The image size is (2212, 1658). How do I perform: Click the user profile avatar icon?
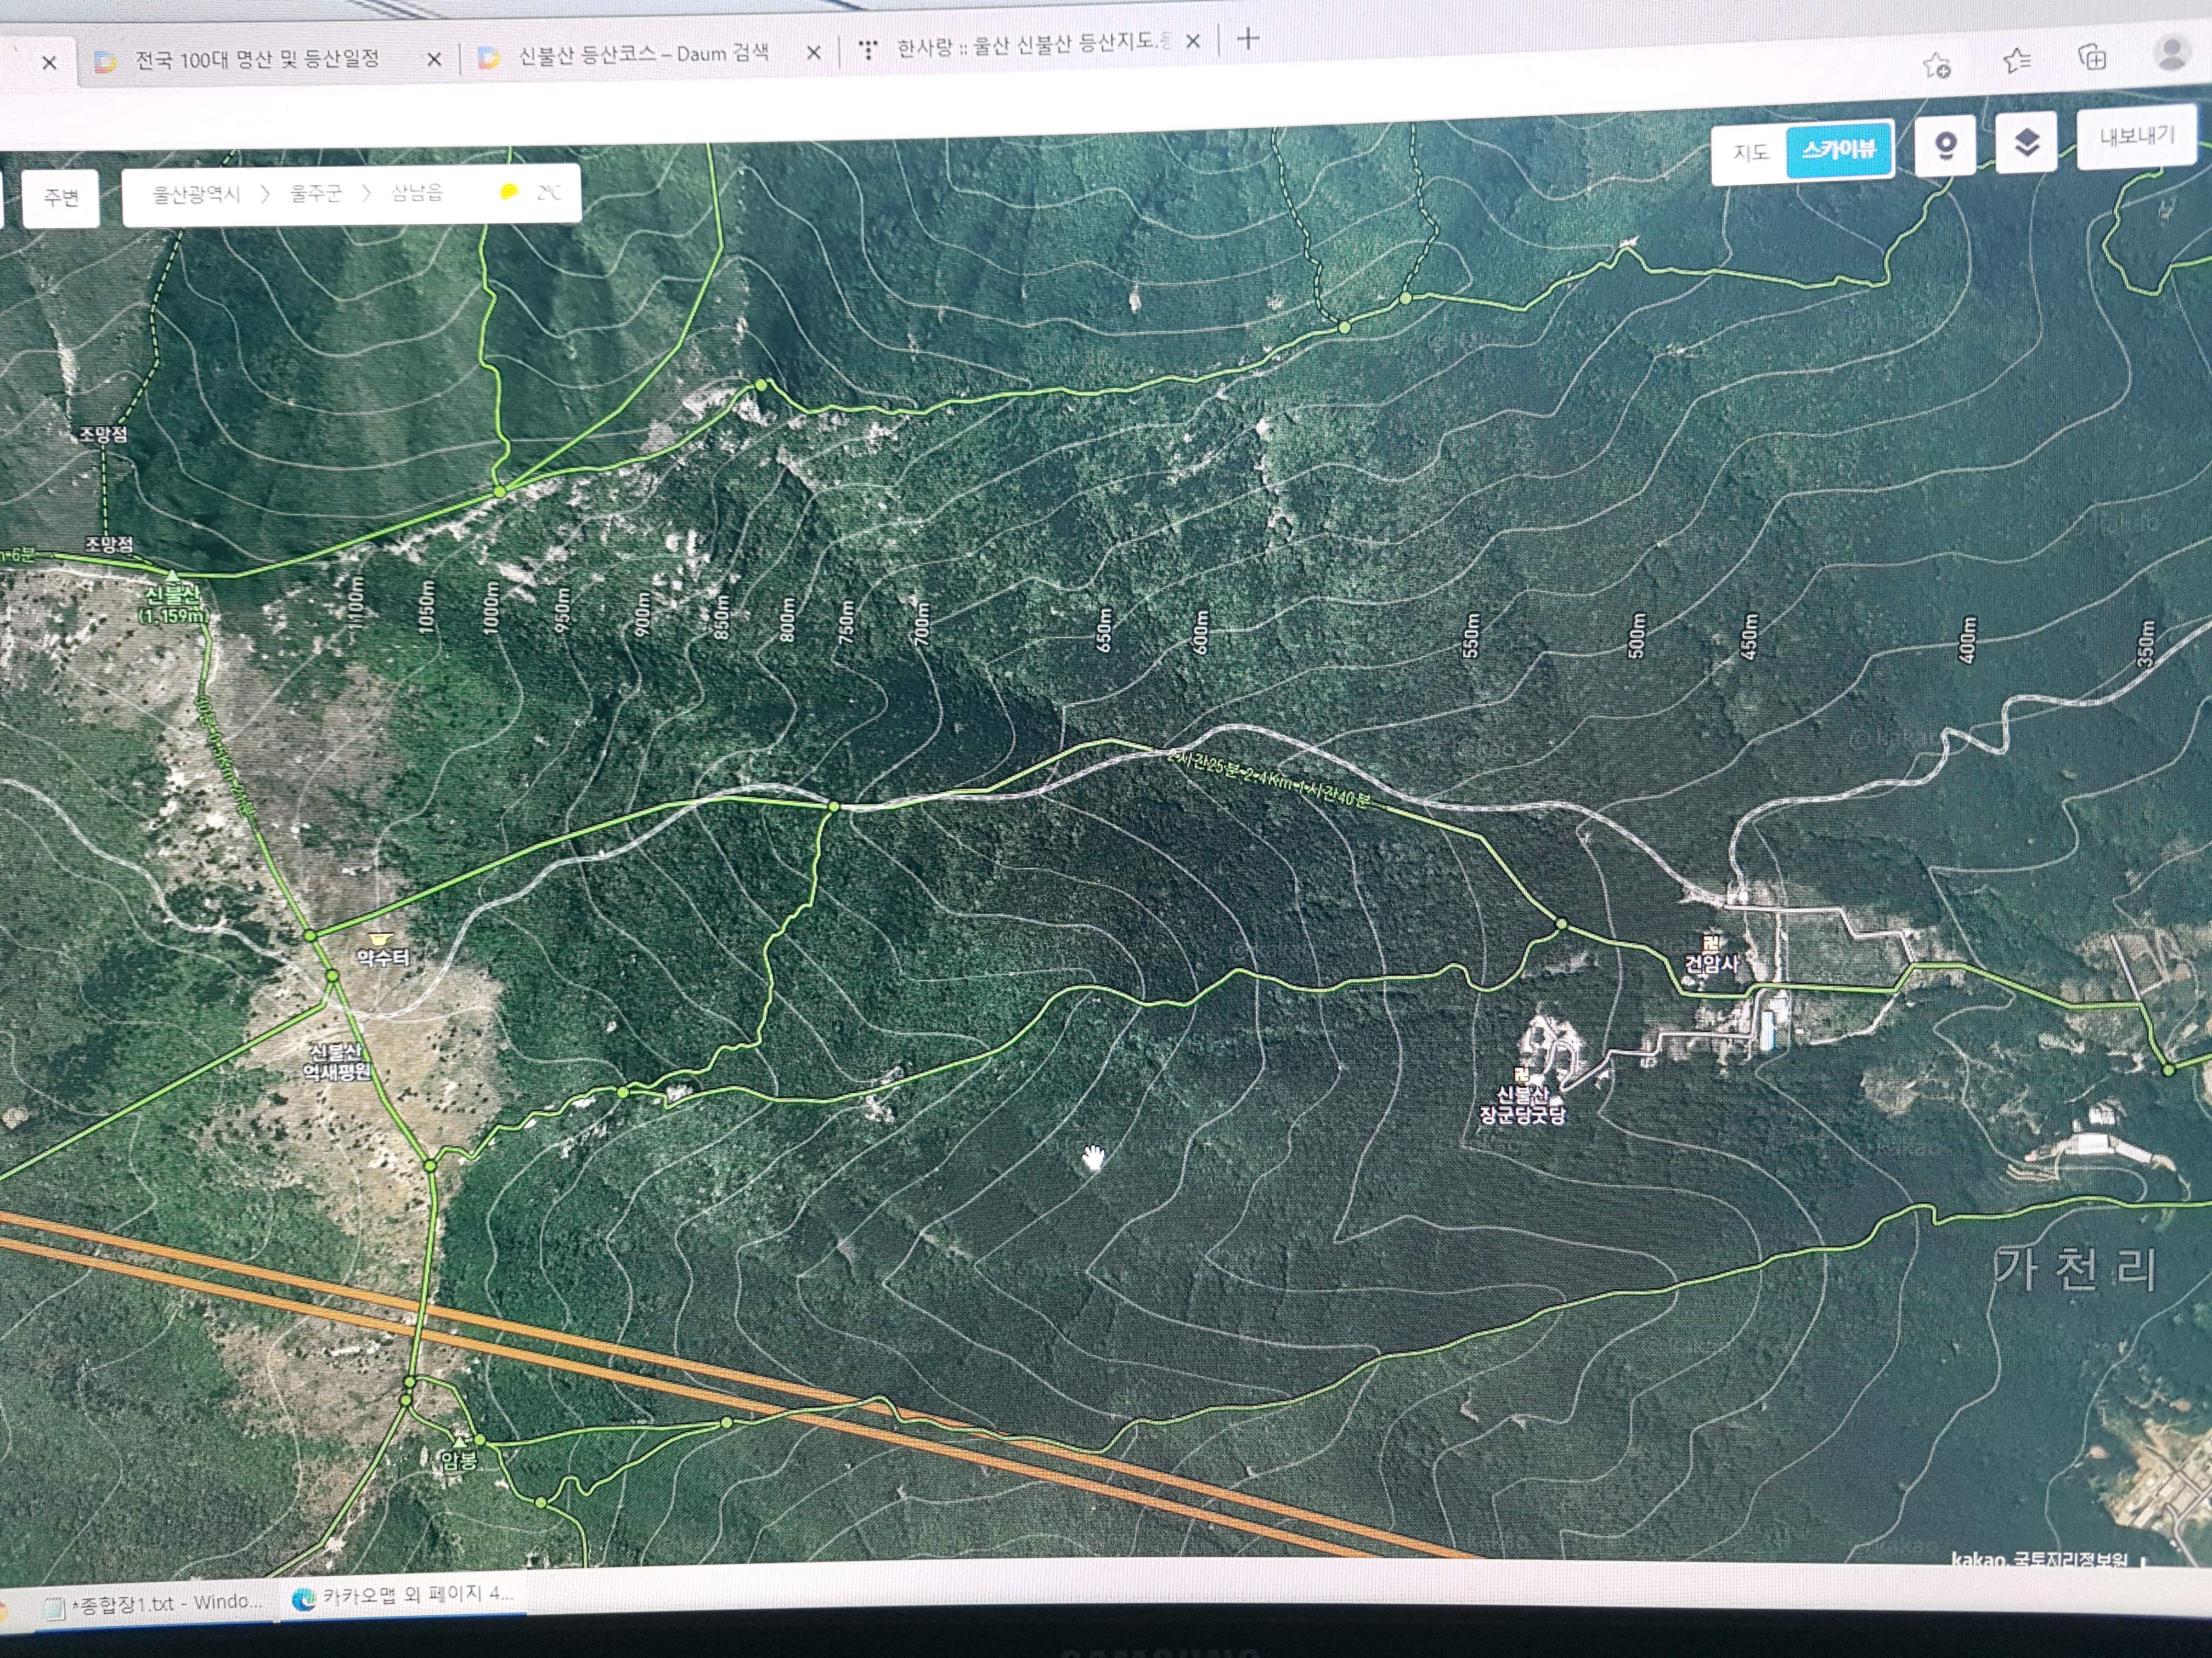click(x=2171, y=52)
